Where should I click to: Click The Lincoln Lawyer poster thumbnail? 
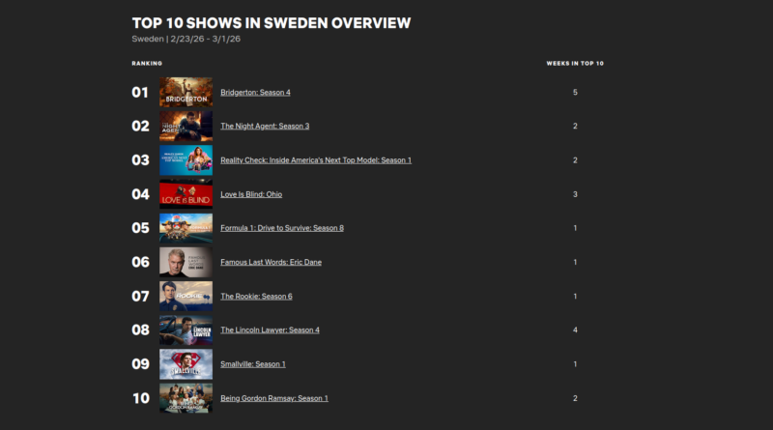[186, 330]
